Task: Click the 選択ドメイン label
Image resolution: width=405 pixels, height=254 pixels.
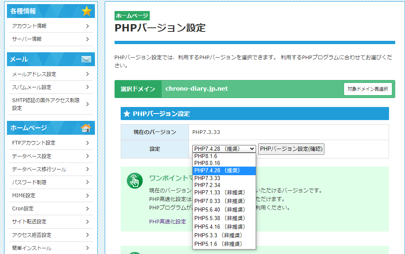Action: (x=138, y=89)
